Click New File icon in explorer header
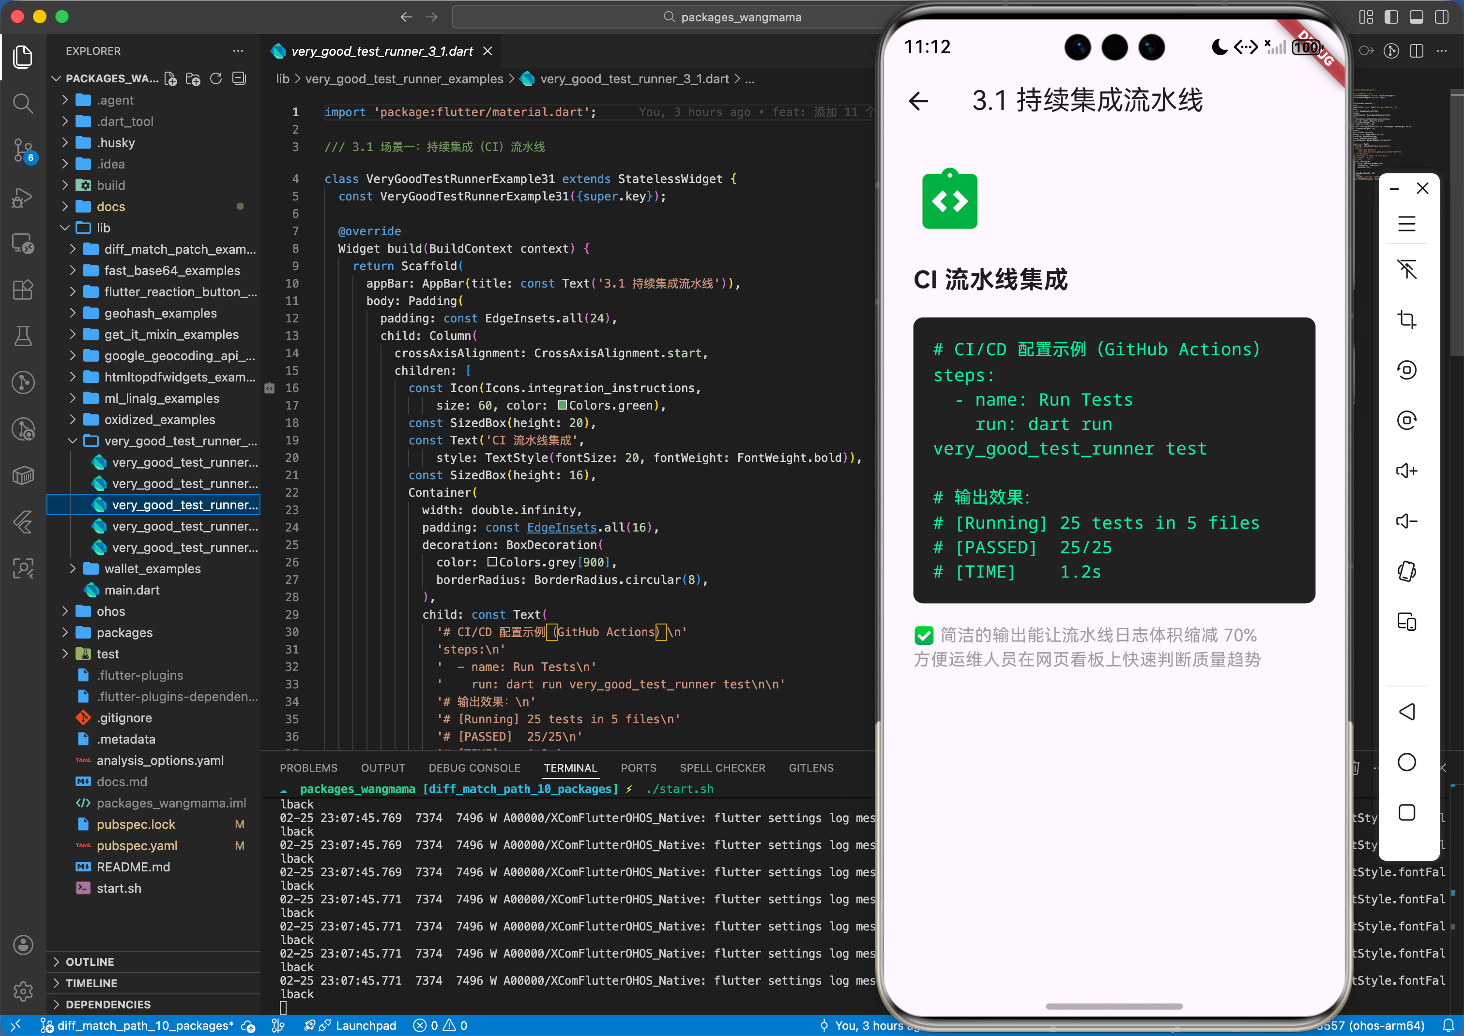 pos(170,78)
